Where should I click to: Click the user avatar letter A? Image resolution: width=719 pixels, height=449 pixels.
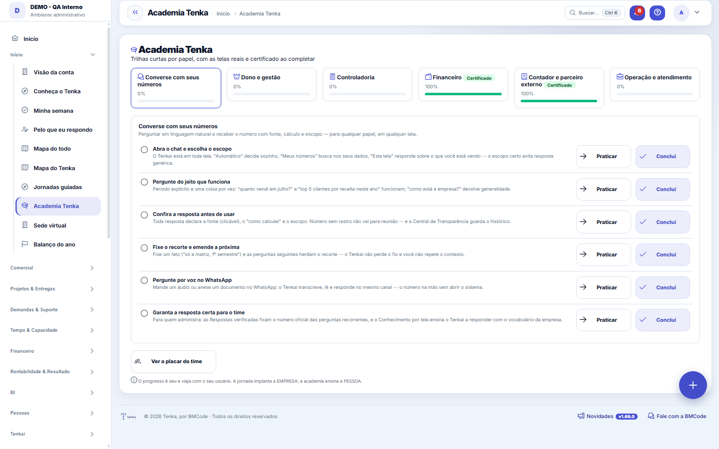(x=681, y=12)
